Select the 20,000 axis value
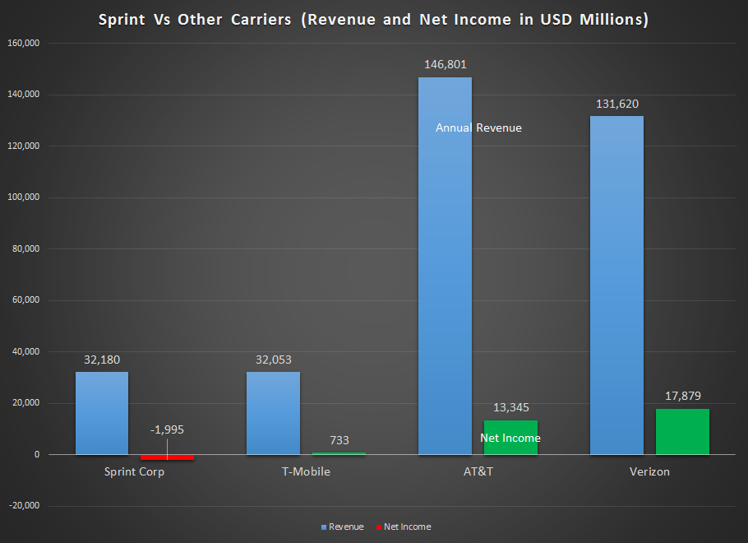 25,403
